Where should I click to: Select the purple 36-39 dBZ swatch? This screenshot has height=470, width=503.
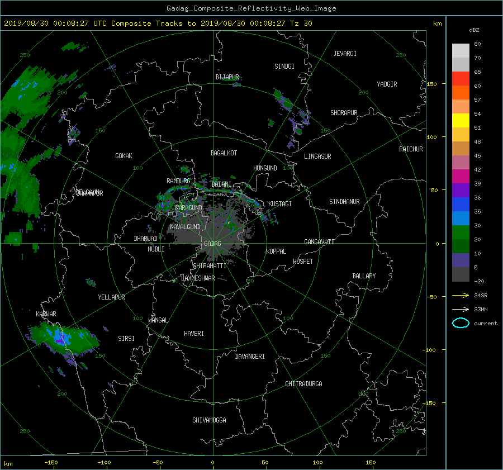461,190
